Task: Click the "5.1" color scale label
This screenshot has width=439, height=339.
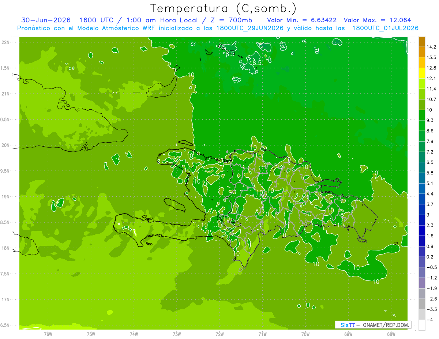Action: [430, 183]
